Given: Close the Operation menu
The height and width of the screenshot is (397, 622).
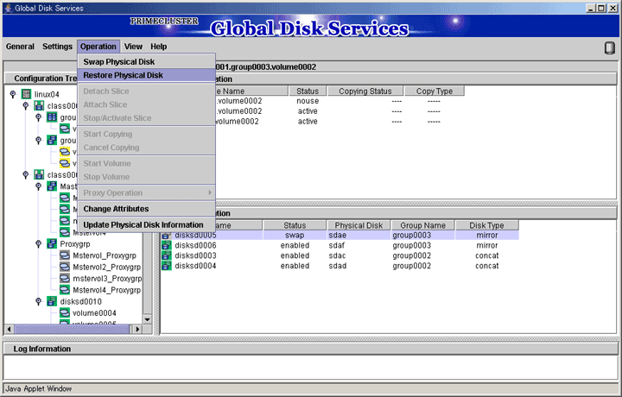Looking at the screenshot, I should (x=98, y=47).
